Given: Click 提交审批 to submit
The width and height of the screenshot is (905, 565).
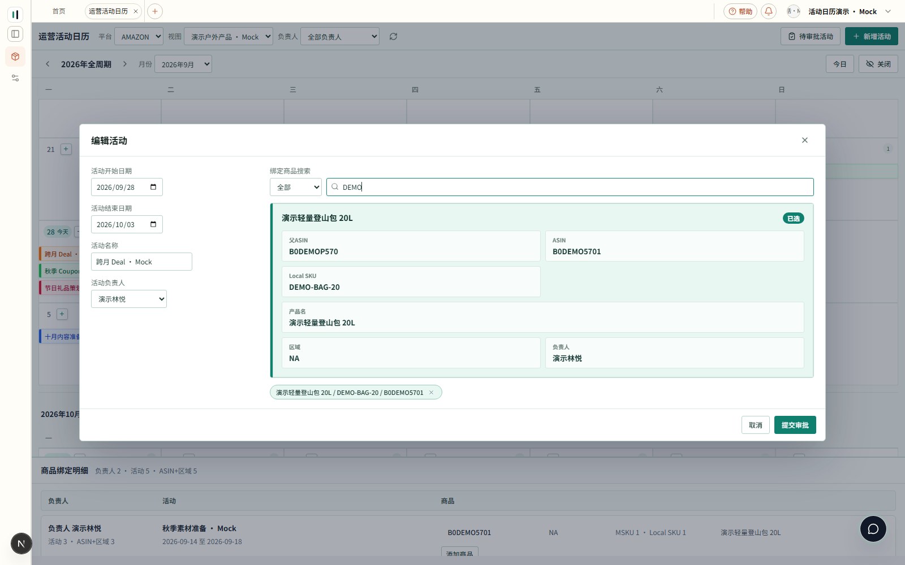Looking at the screenshot, I should click(795, 425).
